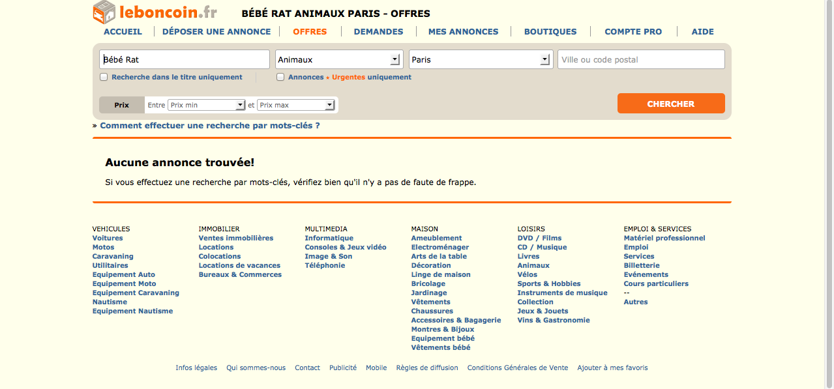Open 'Comment effectuer une recherche par mots-clés' link
This screenshot has width=834, height=389.
[x=209, y=126]
